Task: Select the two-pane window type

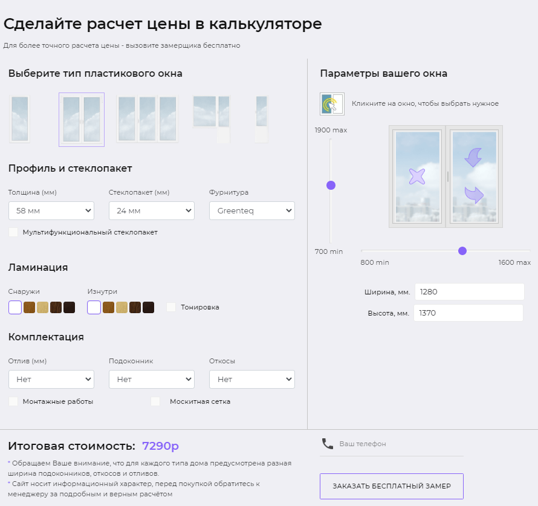Action: point(82,119)
